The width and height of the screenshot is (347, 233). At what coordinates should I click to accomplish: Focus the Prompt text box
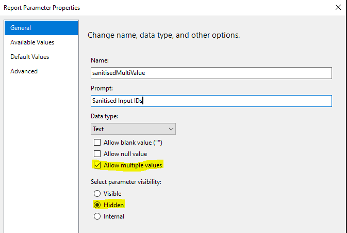tap(211, 101)
